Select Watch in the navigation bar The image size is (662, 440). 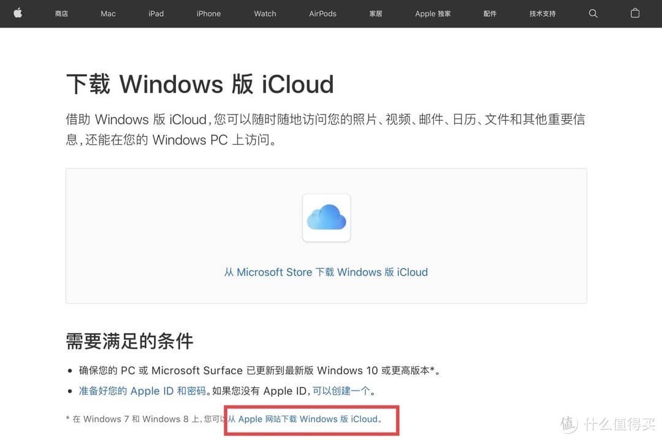(x=264, y=13)
